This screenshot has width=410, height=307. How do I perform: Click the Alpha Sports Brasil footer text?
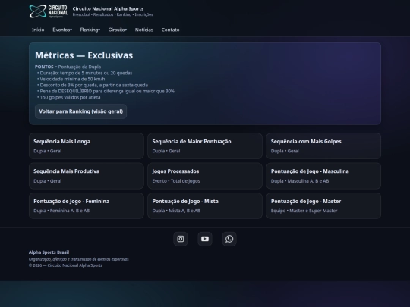tap(49, 252)
